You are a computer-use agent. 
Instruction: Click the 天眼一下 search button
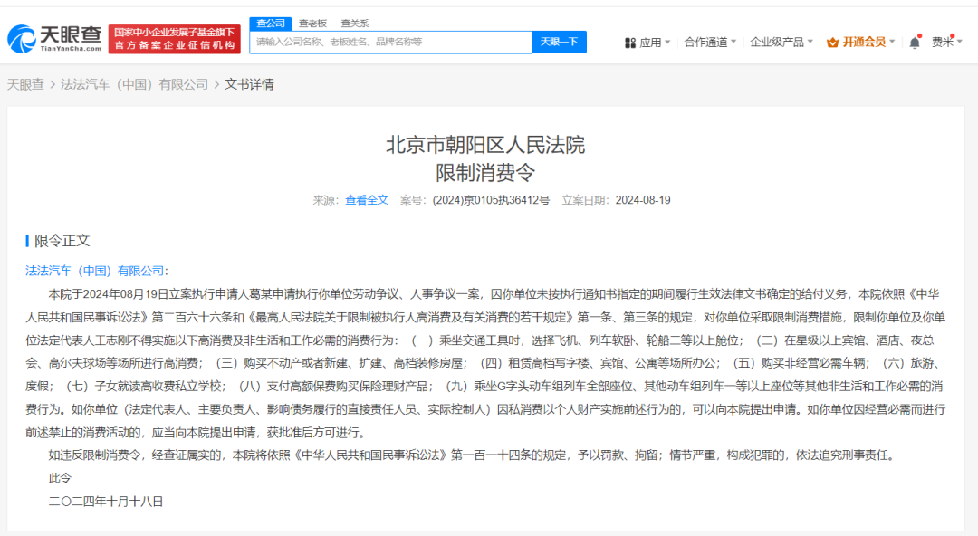coord(559,42)
